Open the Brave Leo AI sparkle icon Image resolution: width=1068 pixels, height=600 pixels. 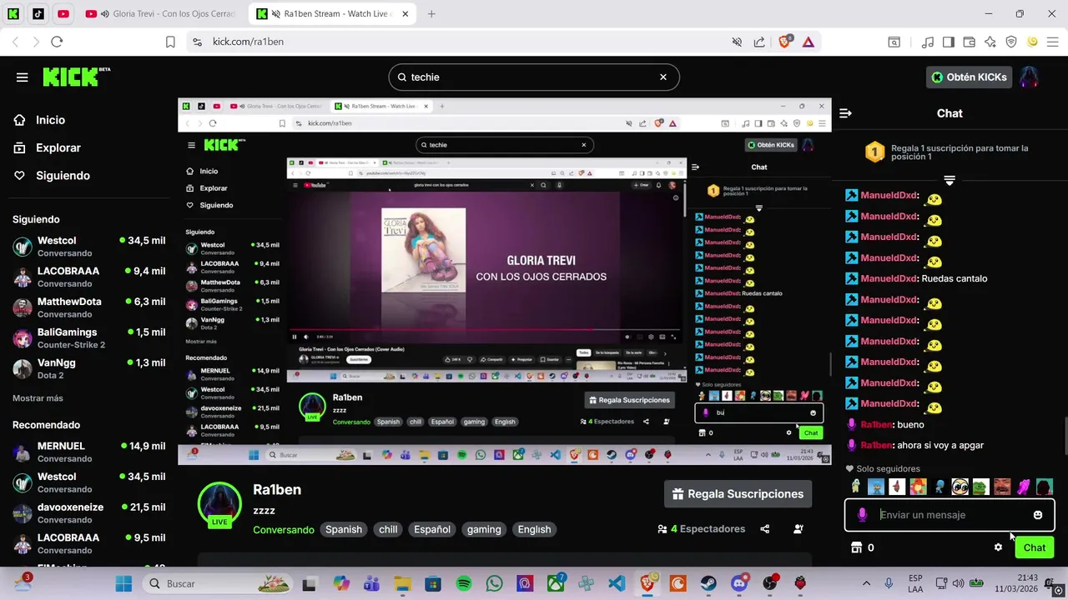990,42
